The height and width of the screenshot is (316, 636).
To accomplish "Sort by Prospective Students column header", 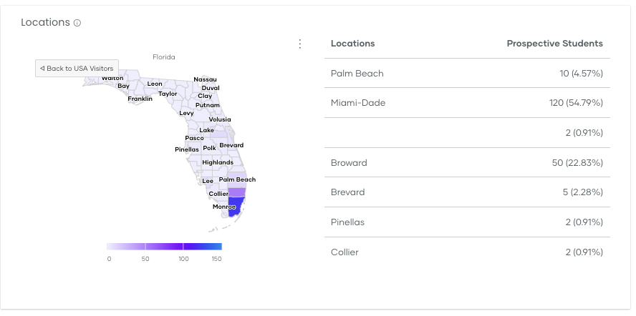I will coord(555,44).
